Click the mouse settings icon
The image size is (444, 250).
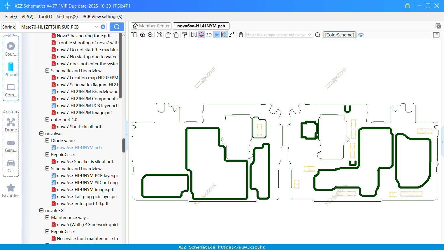tap(241, 35)
